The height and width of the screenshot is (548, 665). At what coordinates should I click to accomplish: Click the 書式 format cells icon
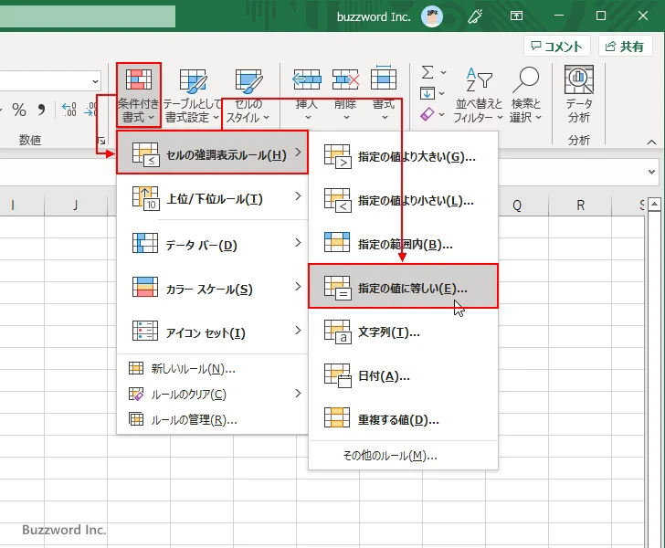coord(384,78)
